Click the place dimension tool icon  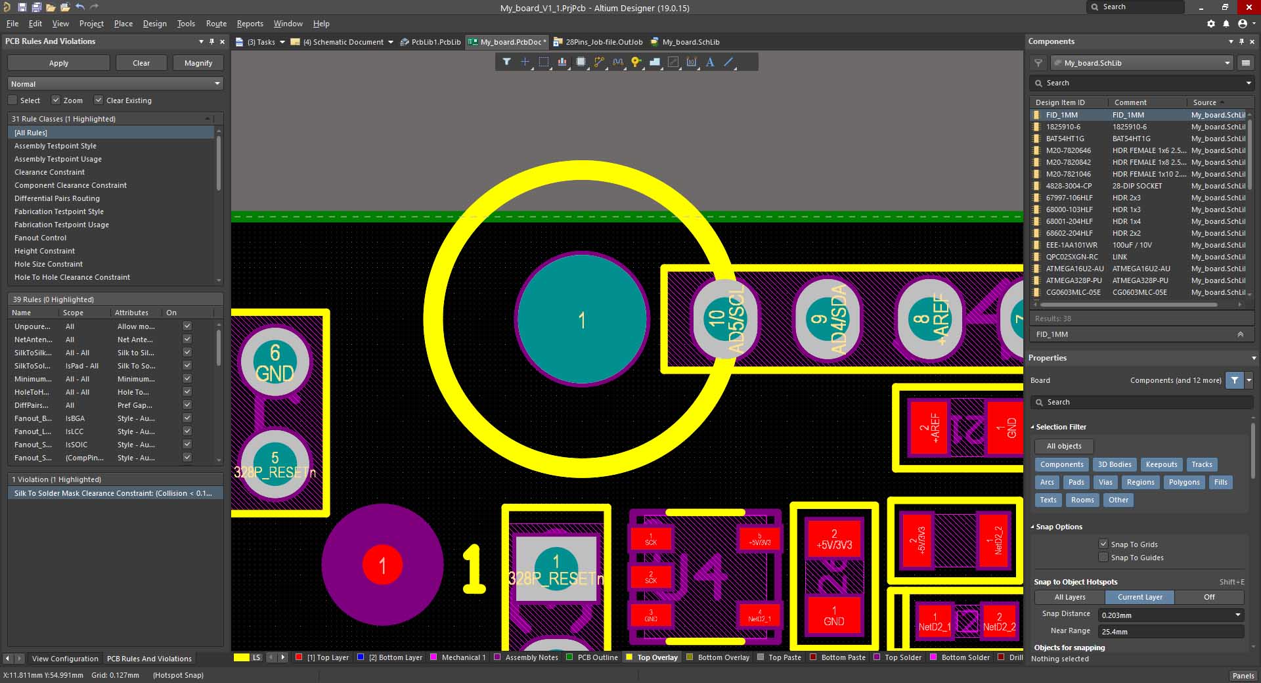coord(692,62)
